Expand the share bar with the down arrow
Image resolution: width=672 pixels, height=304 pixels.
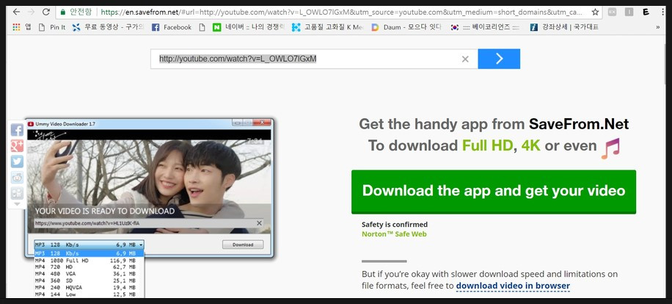pos(17,204)
